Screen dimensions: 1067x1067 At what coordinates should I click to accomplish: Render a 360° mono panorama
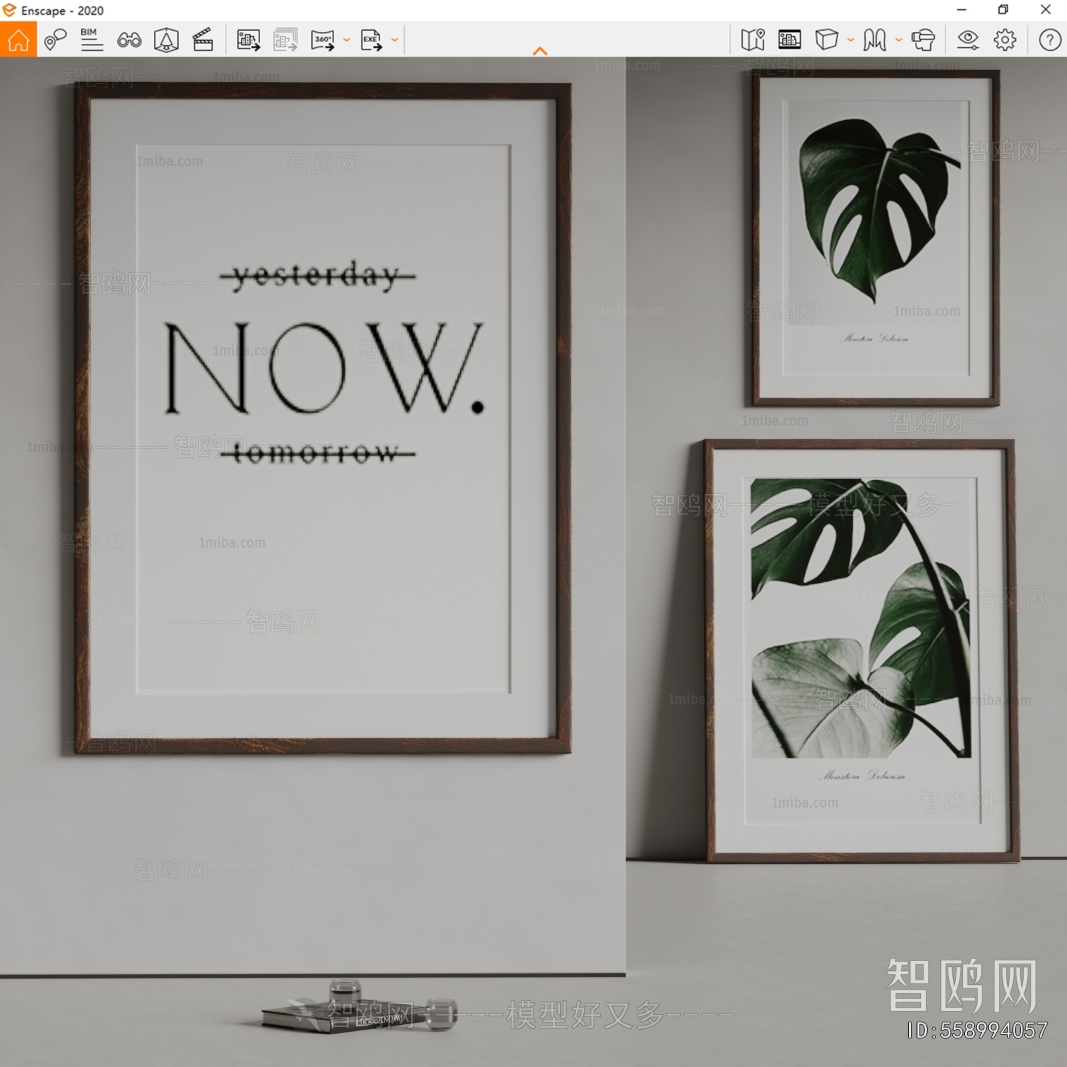click(323, 40)
